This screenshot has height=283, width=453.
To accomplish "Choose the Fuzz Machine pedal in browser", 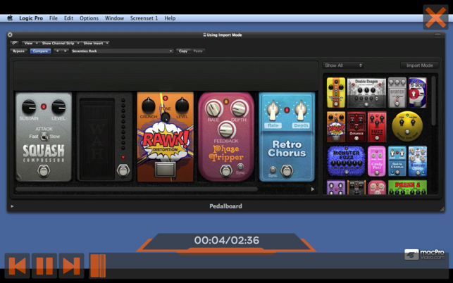I will (x=377, y=127).
